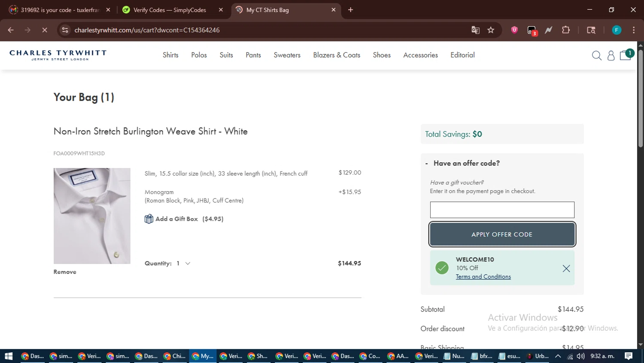This screenshot has width=644, height=363.
Task: Open the Polos menu
Action: point(199,55)
